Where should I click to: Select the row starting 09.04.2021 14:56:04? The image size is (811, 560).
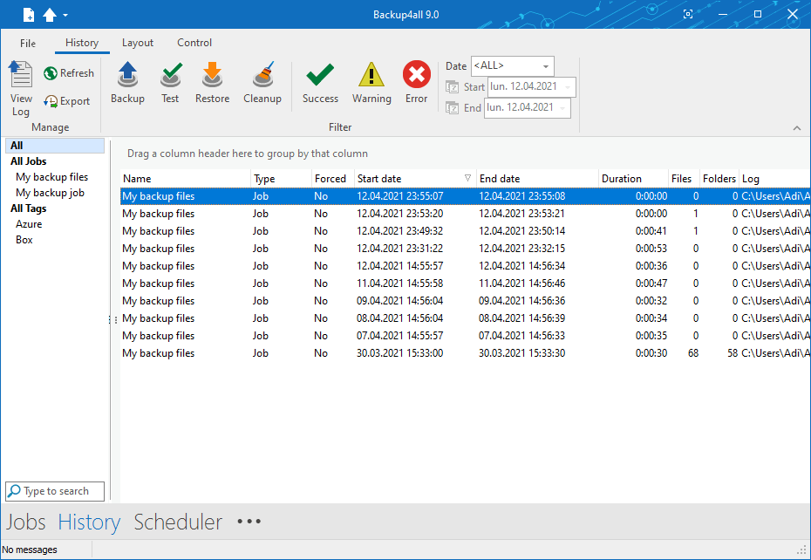[465, 301]
